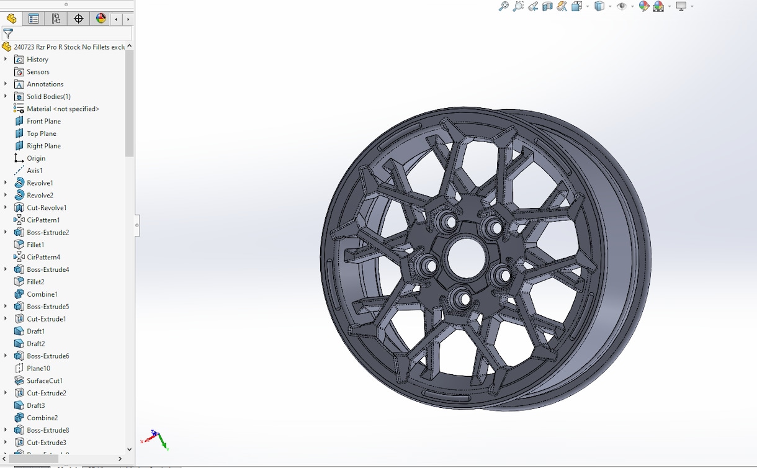Click the Revolve2 feature icon
Image resolution: width=757 pixels, height=468 pixels.
pyautogui.click(x=19, y=195)
